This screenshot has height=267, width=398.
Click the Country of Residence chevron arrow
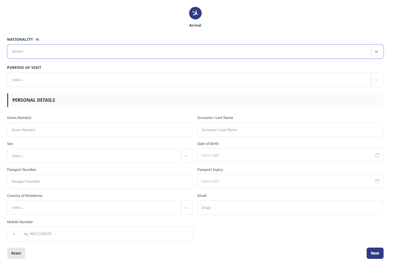(186, 208)
